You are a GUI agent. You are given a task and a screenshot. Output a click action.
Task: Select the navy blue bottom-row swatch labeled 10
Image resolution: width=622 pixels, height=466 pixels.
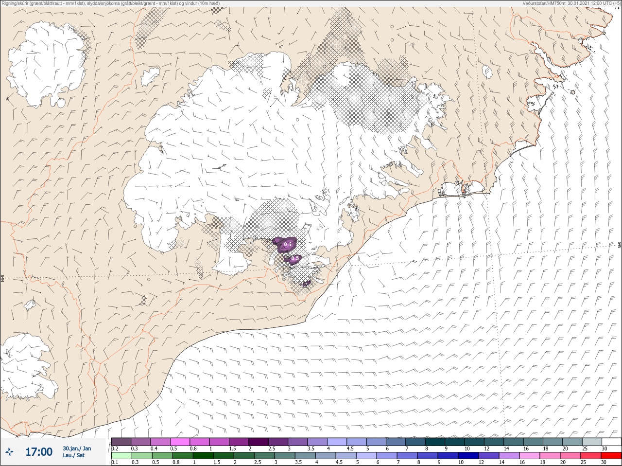[469, 456]
